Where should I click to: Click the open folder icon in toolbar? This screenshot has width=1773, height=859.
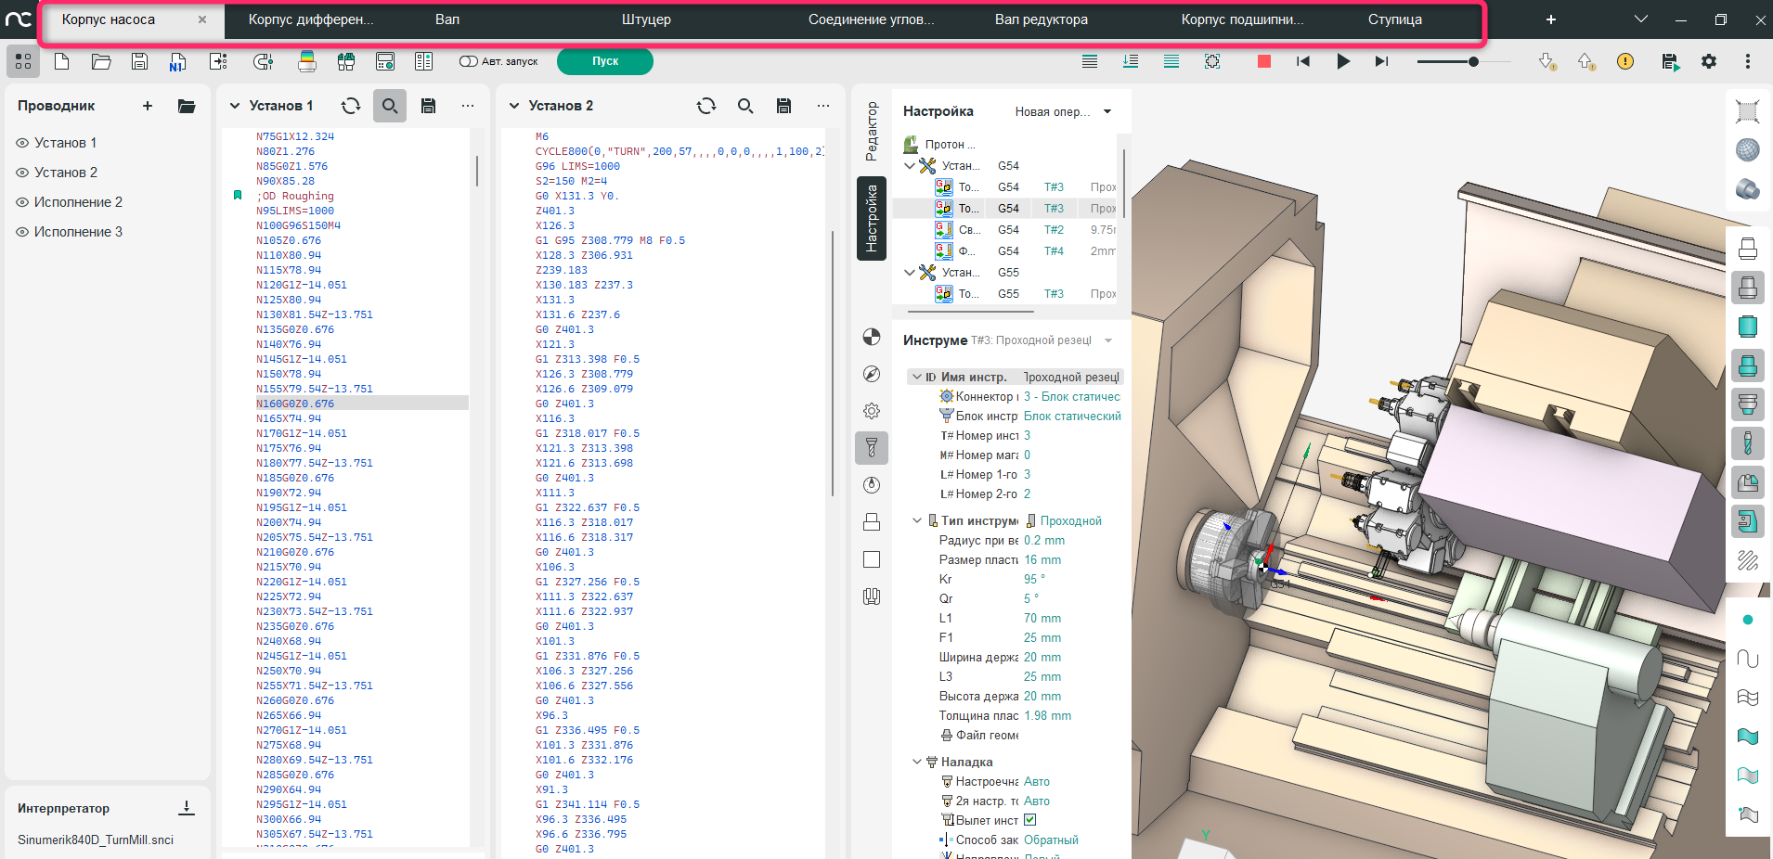pos(101,62)
